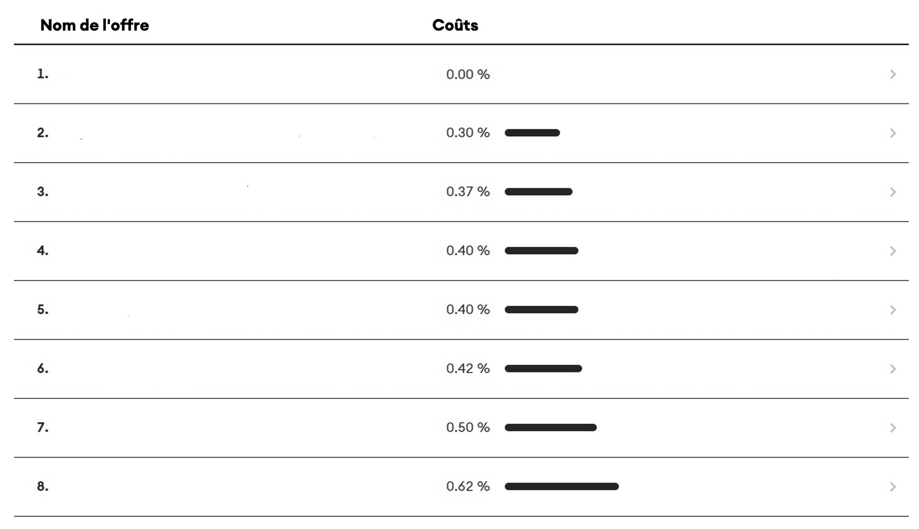
Task: Sort by the 'Coûts' column header
Action: tap(455, 25)
